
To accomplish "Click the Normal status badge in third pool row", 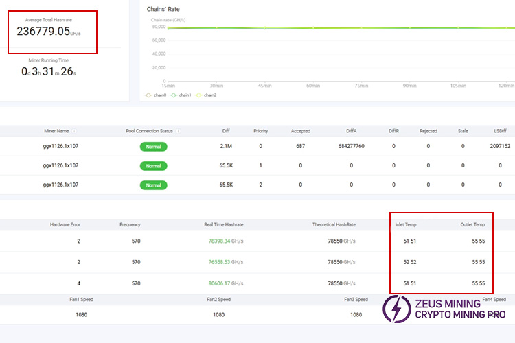I will pyautogui.click(x=153, y=185).
